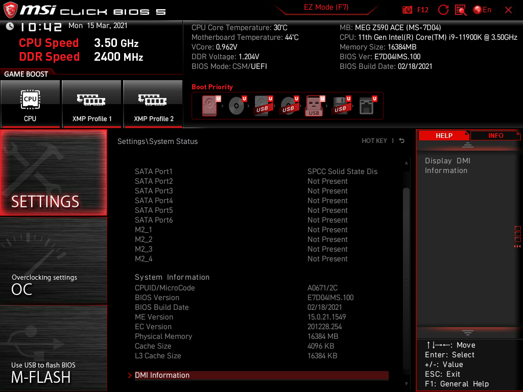This screenshot has width=523, height=392.
Task: Select the USB hard disk boot device icon
Action: point(263,106)
